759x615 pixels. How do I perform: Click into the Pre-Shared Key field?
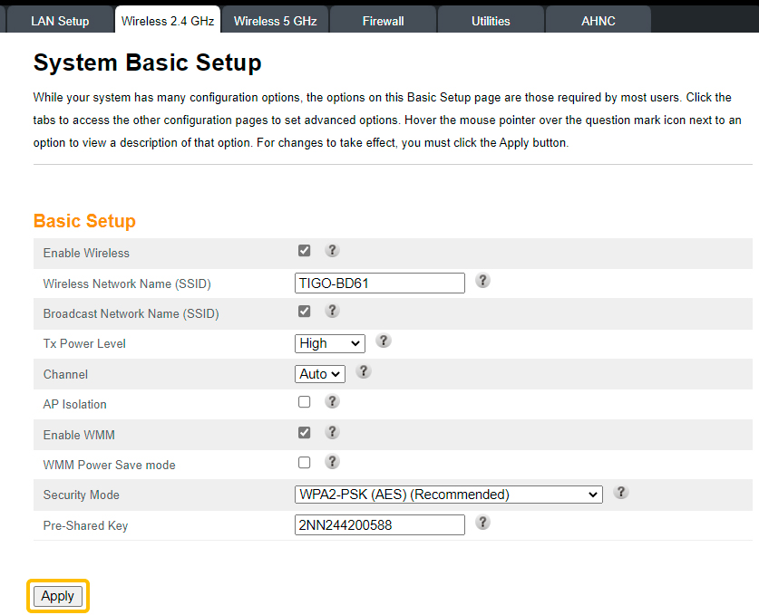379,525
